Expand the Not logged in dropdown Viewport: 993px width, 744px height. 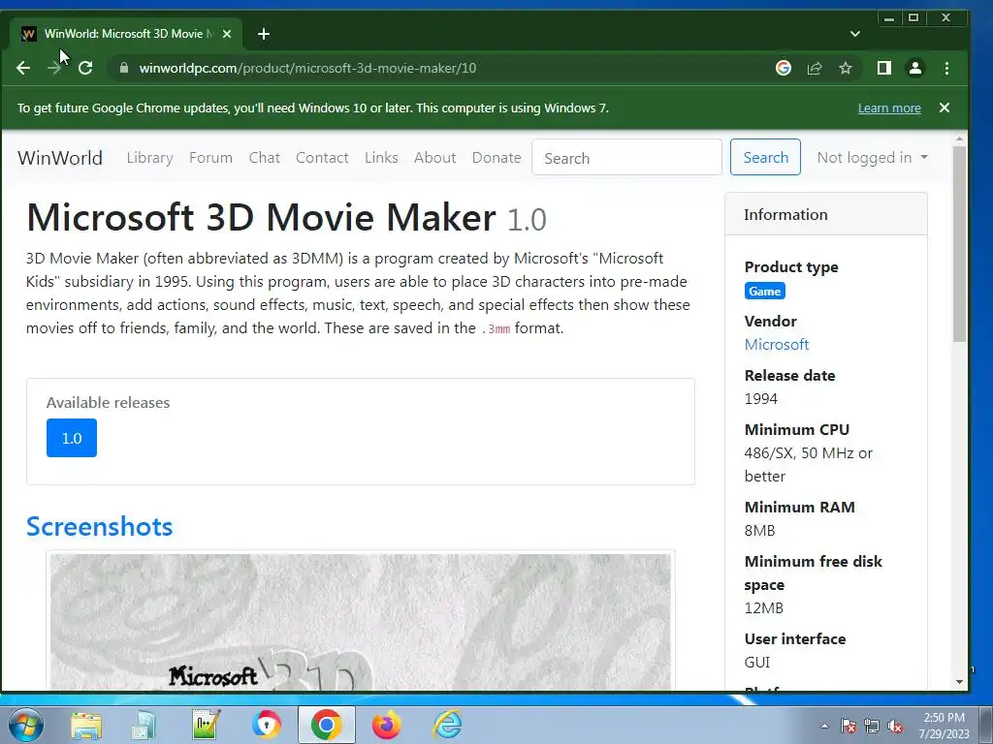pos(872,158)
